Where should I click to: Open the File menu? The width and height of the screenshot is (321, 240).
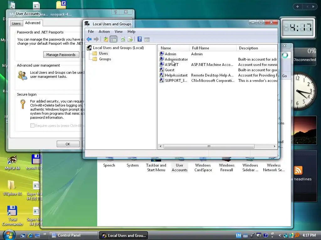(91, 32)
